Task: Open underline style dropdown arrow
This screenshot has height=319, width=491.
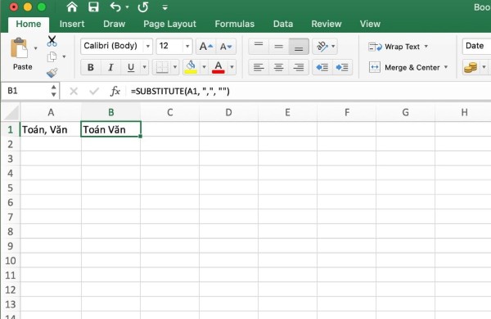Action: coord(144,67)
